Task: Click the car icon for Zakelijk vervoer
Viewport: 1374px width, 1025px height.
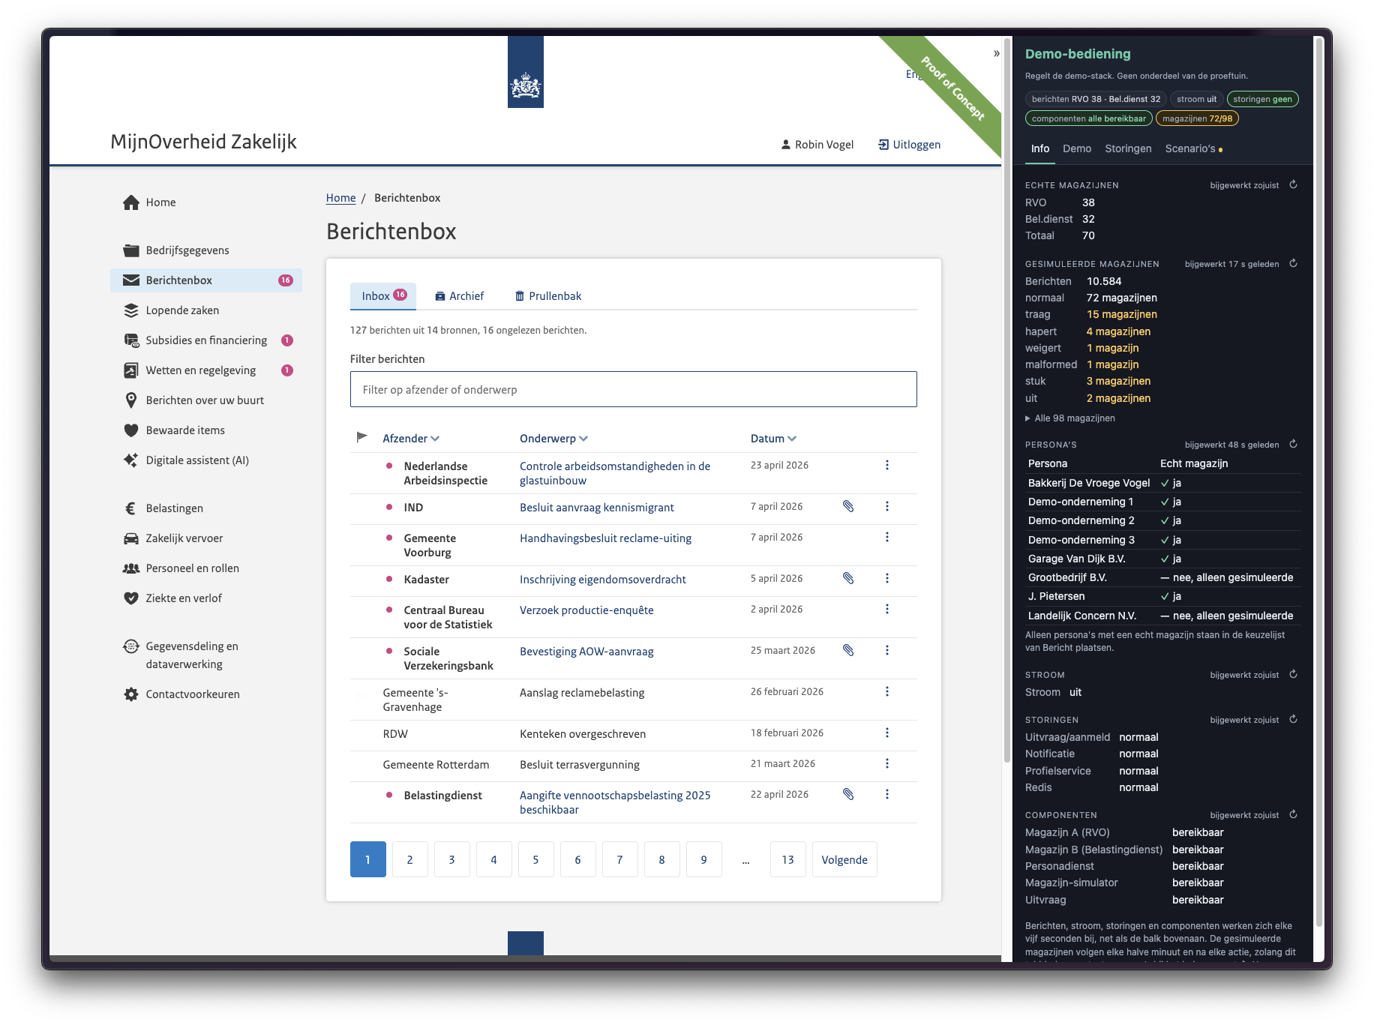Action: point(131,538)
